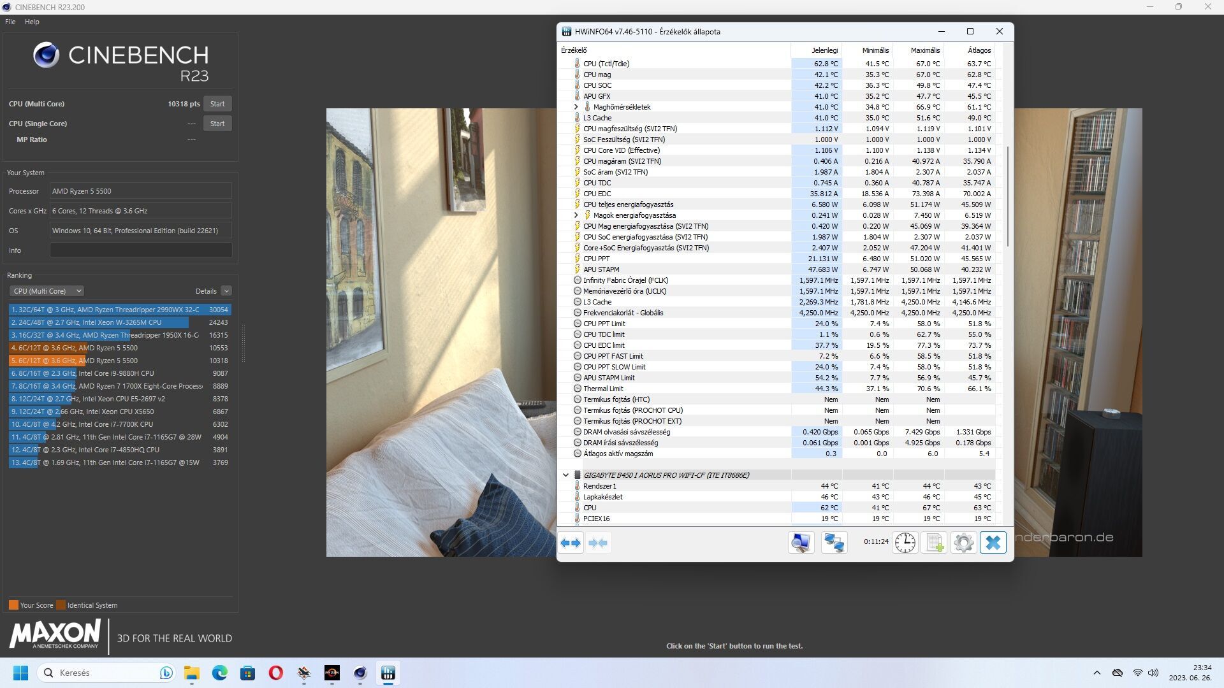Open ranking Details dropdown arrow
Viewport: 1224px width, 688px height.
(x=226, y=291)
